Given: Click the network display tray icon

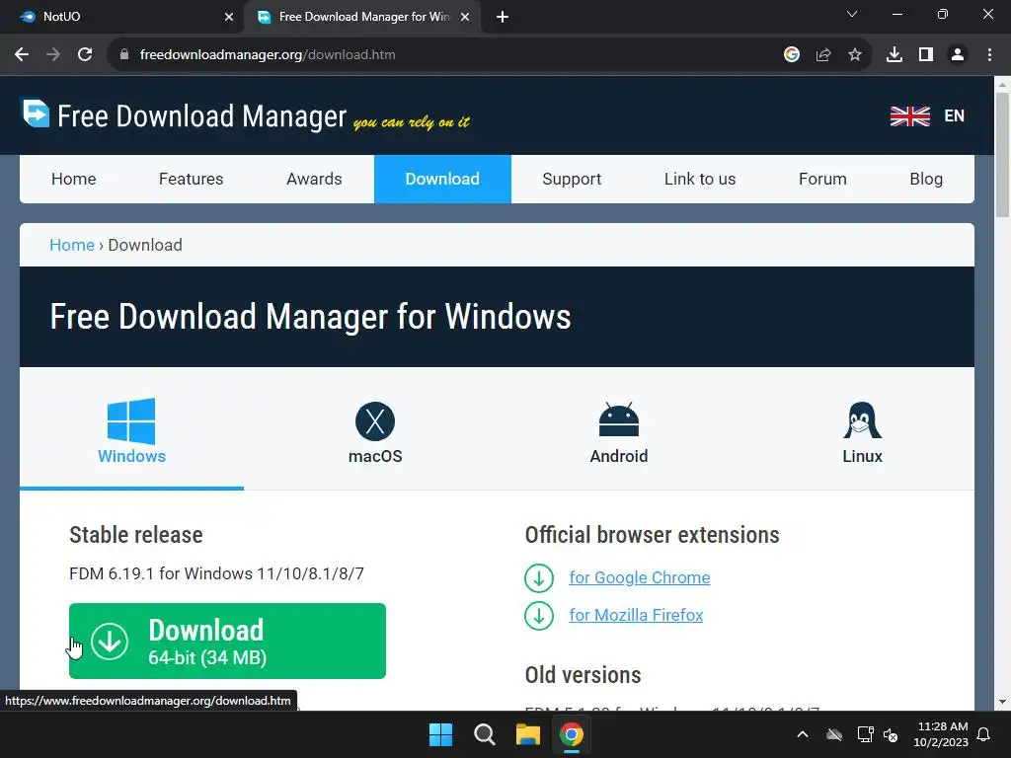Looking at the screenshot, I should click(x=865, y=734).
